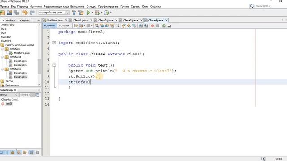
Task: Open the Navigator filter <пусто> combo box
Action: click(x=27, y=95)
